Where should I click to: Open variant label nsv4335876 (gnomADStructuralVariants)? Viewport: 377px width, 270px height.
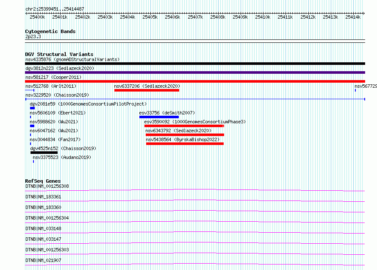coord(72,59)
